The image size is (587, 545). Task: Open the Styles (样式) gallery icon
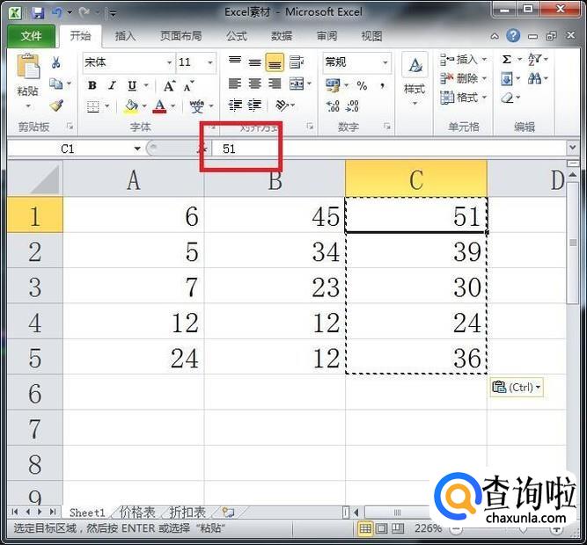point(414,75)
